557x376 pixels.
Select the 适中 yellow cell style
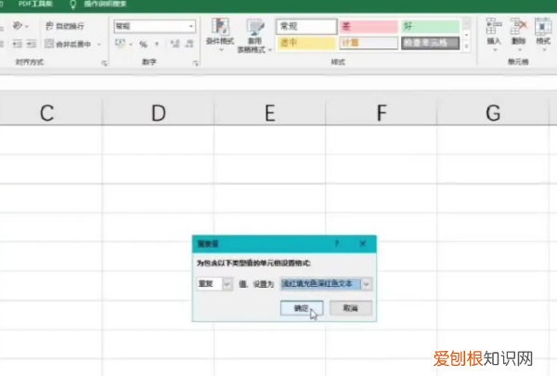click(x=306, y=43)
